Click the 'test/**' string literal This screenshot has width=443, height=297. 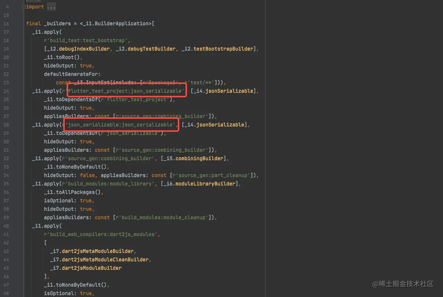[x=199, y=82]
